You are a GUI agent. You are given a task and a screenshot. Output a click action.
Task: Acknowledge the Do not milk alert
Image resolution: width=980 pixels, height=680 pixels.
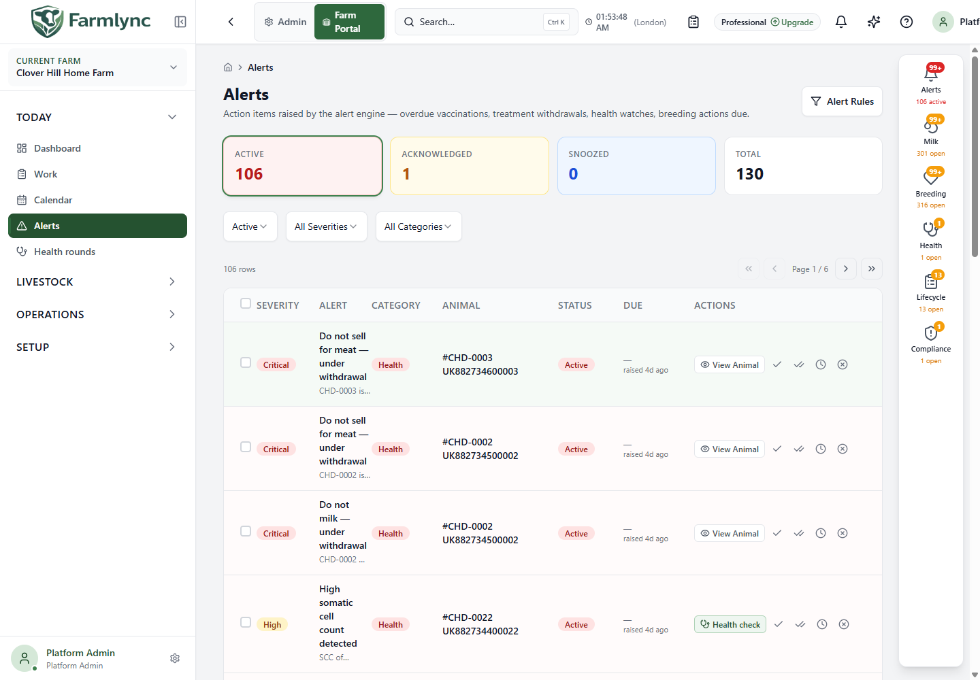(x=777, y=533)
